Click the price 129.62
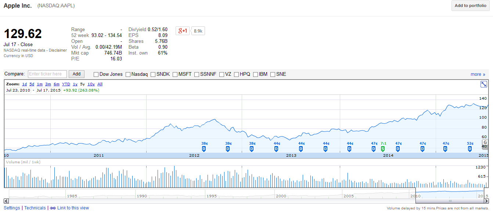 [23, 34]
